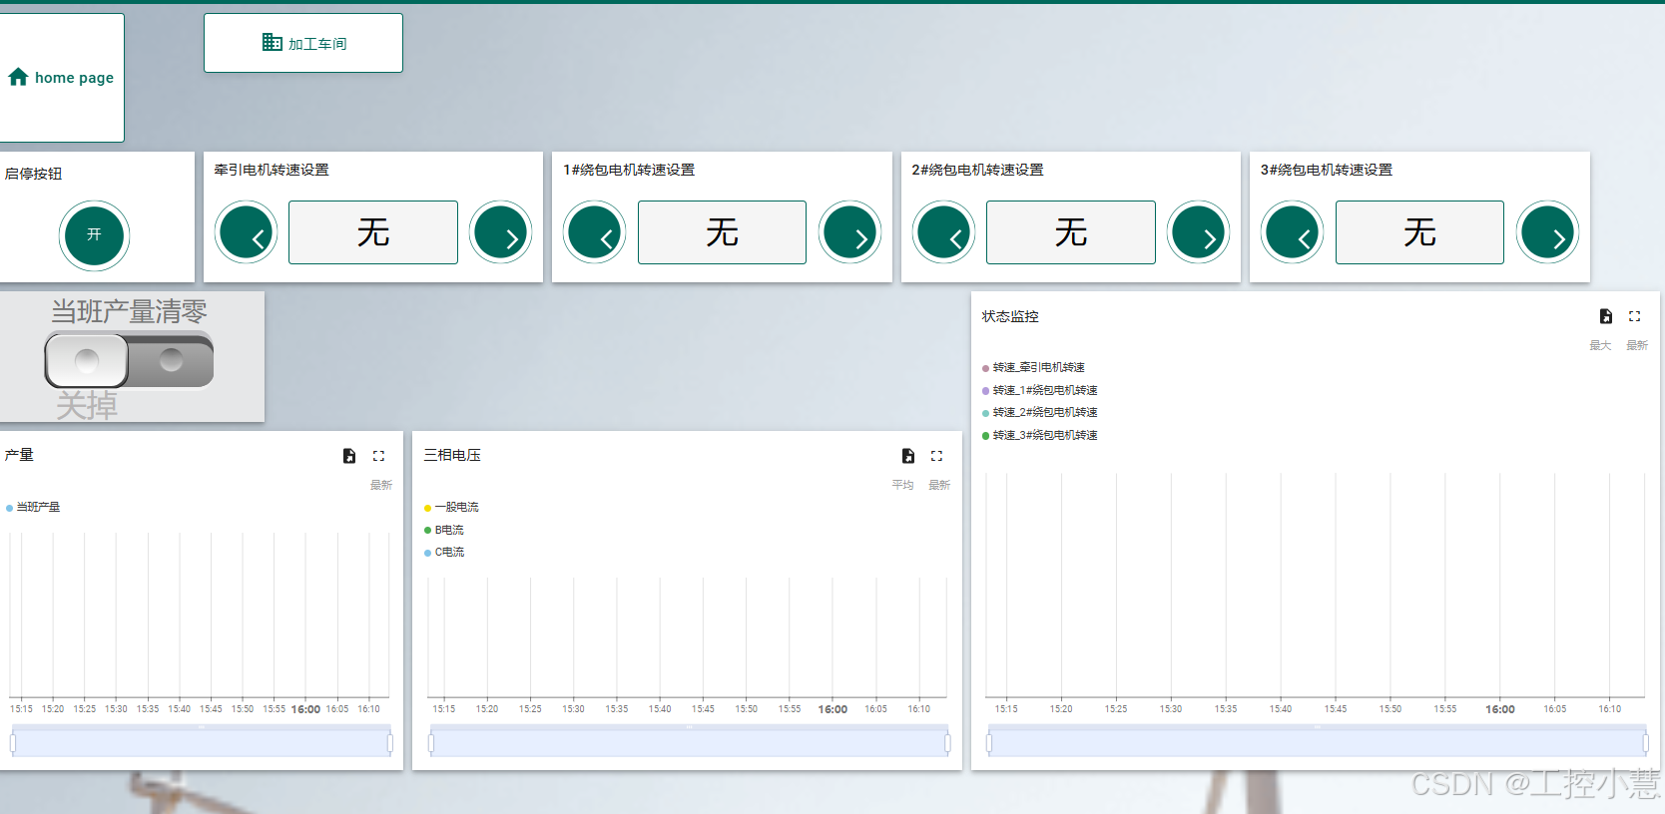This screenshot has height=814, width=1665.
Task: Flip the 当班产量清零 toggle switch
Action: point(129,360)
